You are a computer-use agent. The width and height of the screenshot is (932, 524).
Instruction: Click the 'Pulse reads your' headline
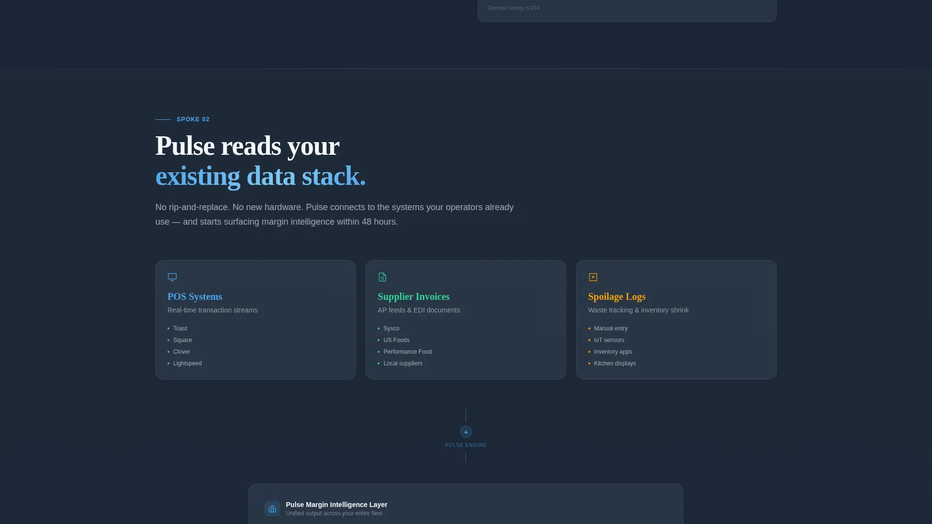[x=247, y=146]
